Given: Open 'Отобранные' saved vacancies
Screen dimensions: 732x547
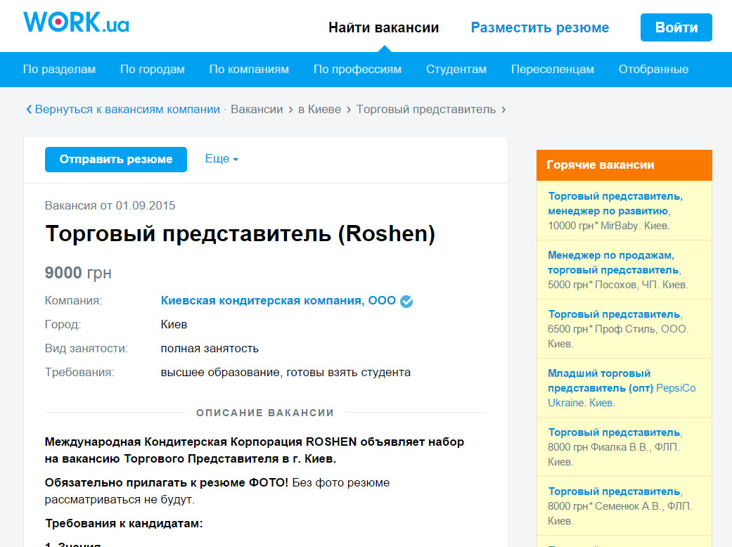Looking at the screenshot, I should tap(653, 69).
